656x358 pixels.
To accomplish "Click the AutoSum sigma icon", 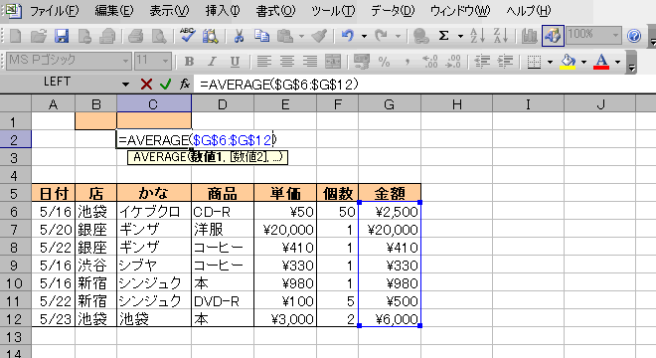I will tap(444, 36).
